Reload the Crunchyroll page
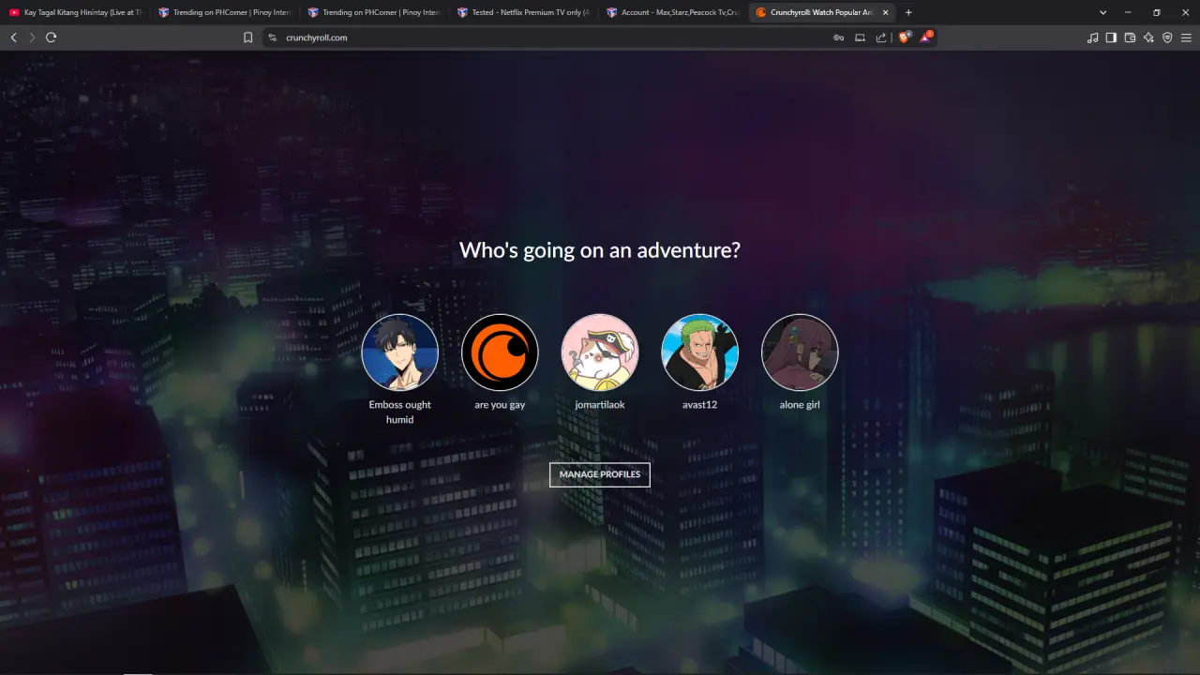Viewport: 1200px width, 675px height. 52,37
